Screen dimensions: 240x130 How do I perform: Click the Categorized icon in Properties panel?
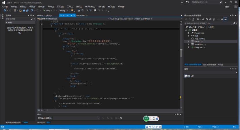(186, 76)
